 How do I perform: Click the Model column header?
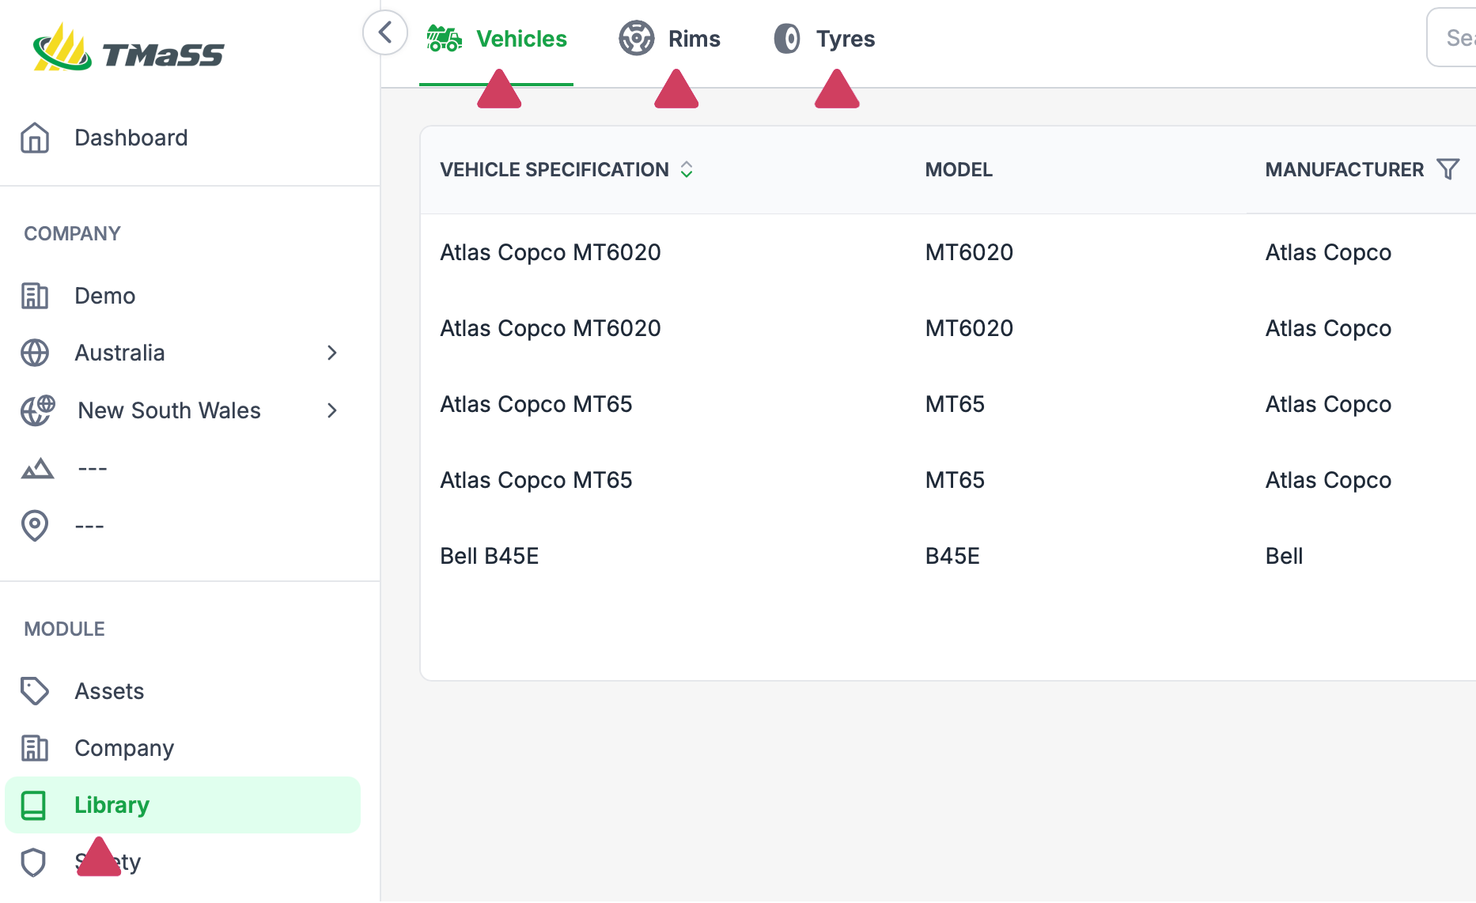click(x=959, y=169)
